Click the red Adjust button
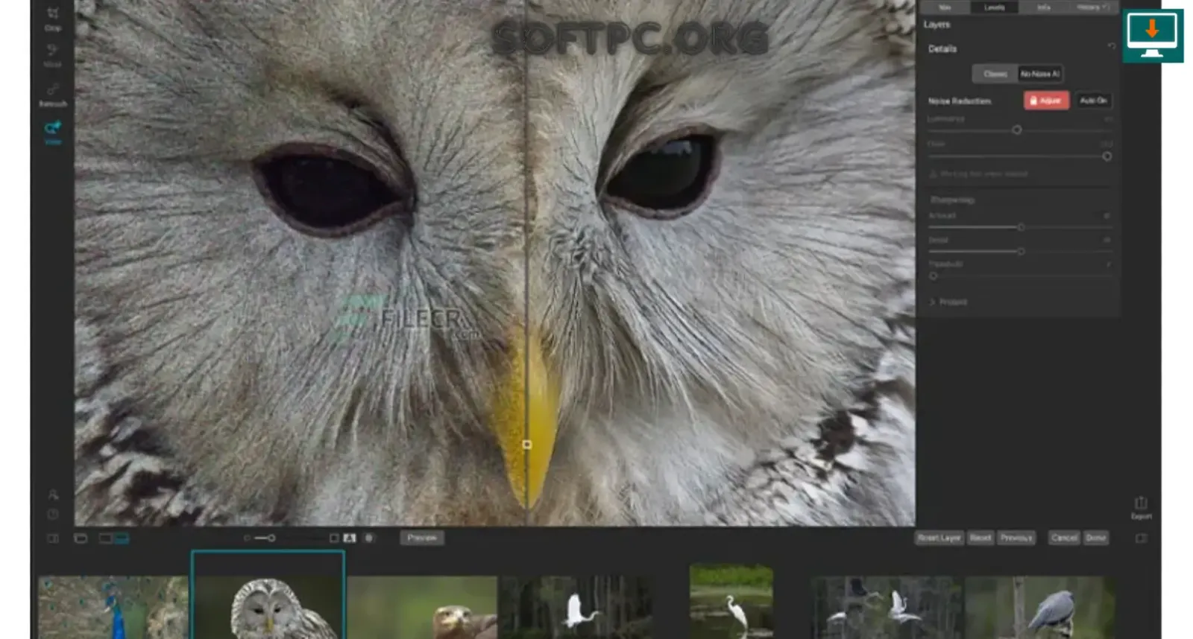Viewport: 1193px width, 639px height. pos(1046,100)
